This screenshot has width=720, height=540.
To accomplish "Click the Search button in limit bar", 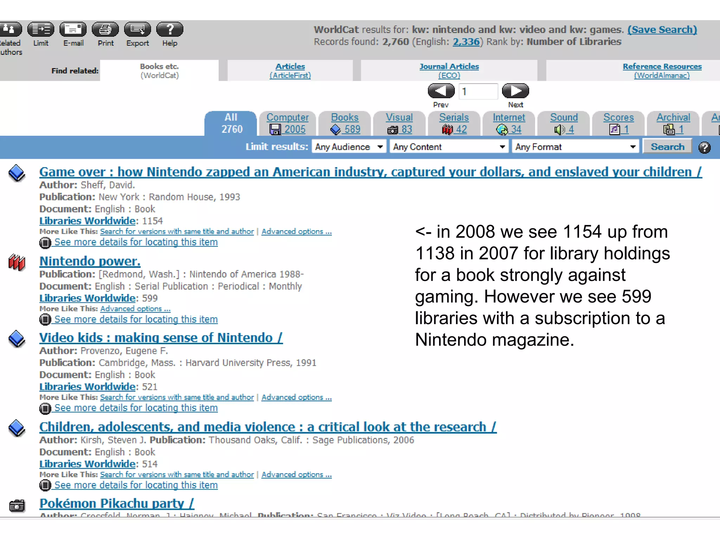I will pyautogui.click(x=667, y=147).
